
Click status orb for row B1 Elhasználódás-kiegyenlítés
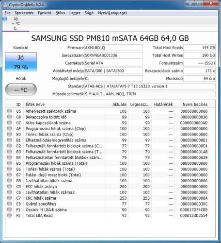[x=9, y=140]
